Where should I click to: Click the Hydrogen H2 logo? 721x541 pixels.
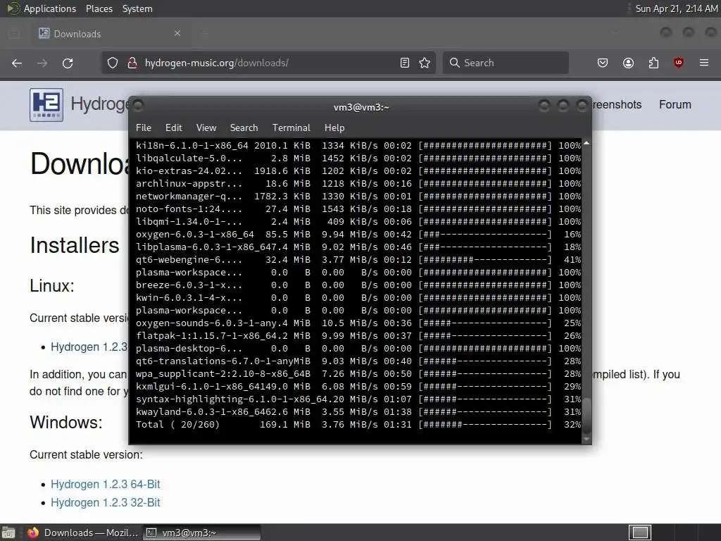coord(46,105)
